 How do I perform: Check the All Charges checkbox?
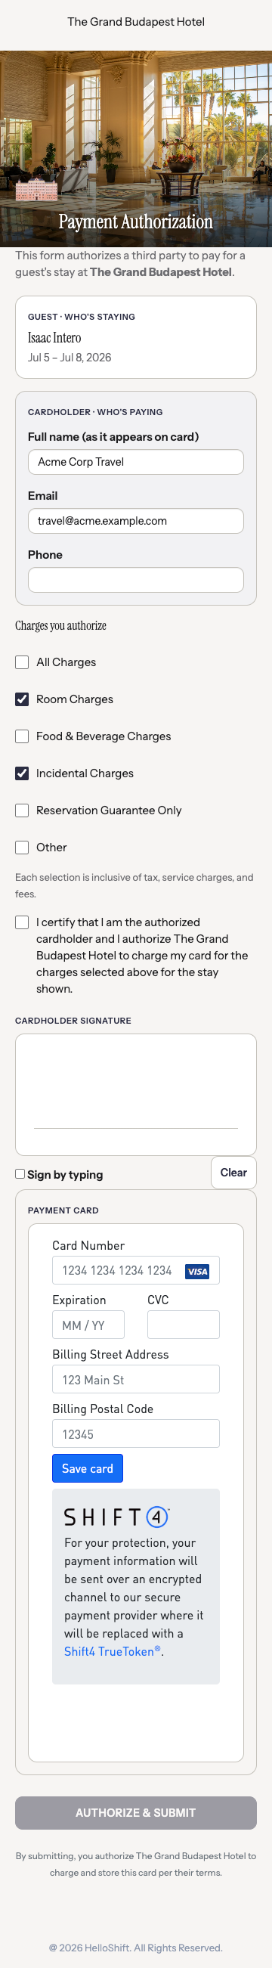click(x=22, y=662)
